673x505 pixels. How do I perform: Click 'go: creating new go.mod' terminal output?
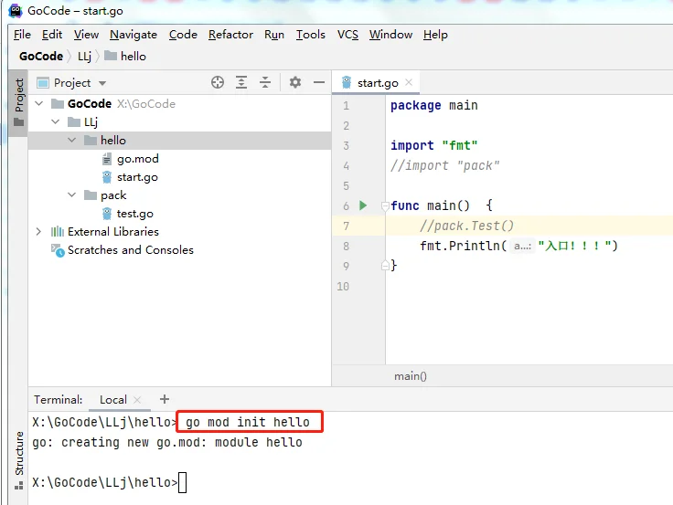pyautogui.click(x=167, y=442)
